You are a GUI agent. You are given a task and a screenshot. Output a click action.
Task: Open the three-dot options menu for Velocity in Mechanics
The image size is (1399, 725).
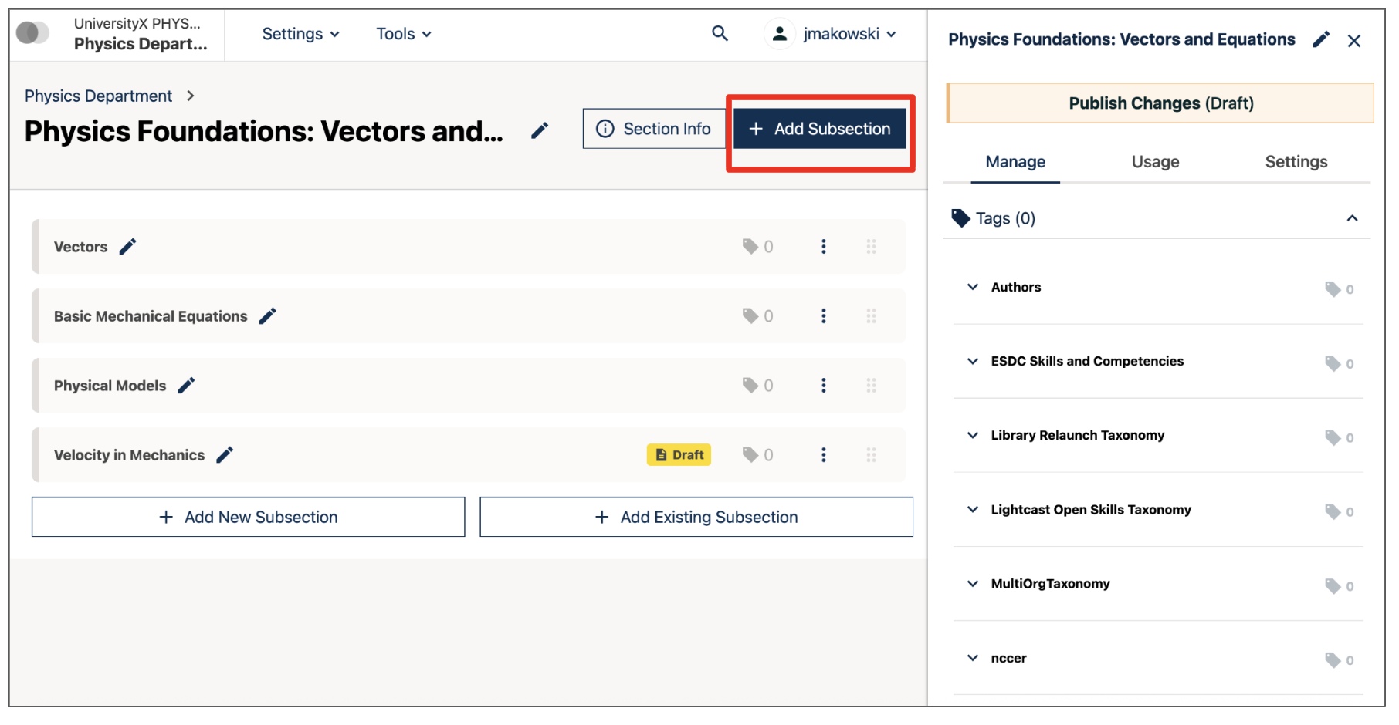tap(824, 454)
